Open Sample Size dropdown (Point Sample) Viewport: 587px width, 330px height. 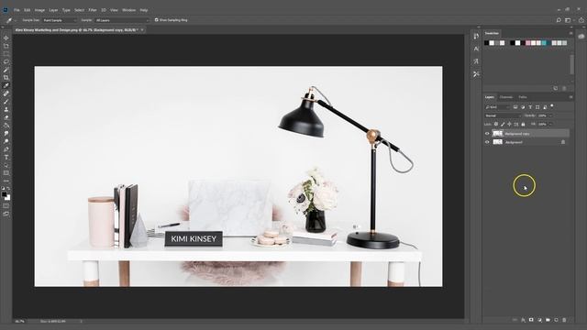pos(60,20)
